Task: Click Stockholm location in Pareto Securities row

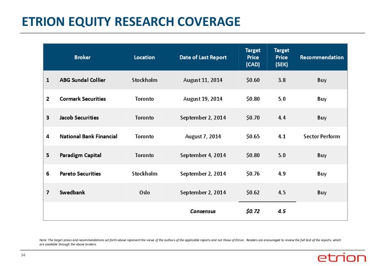Action: pyautogui.click(x=145, y=174)
